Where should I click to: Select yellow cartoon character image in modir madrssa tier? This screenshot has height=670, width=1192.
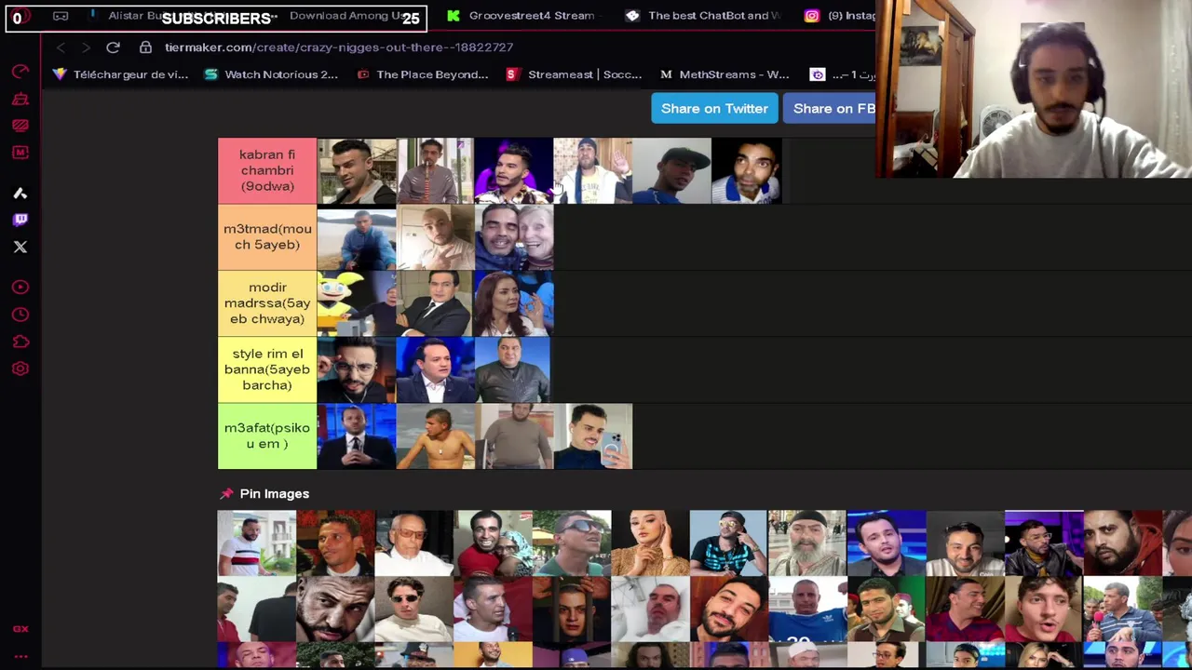[357, 303]
